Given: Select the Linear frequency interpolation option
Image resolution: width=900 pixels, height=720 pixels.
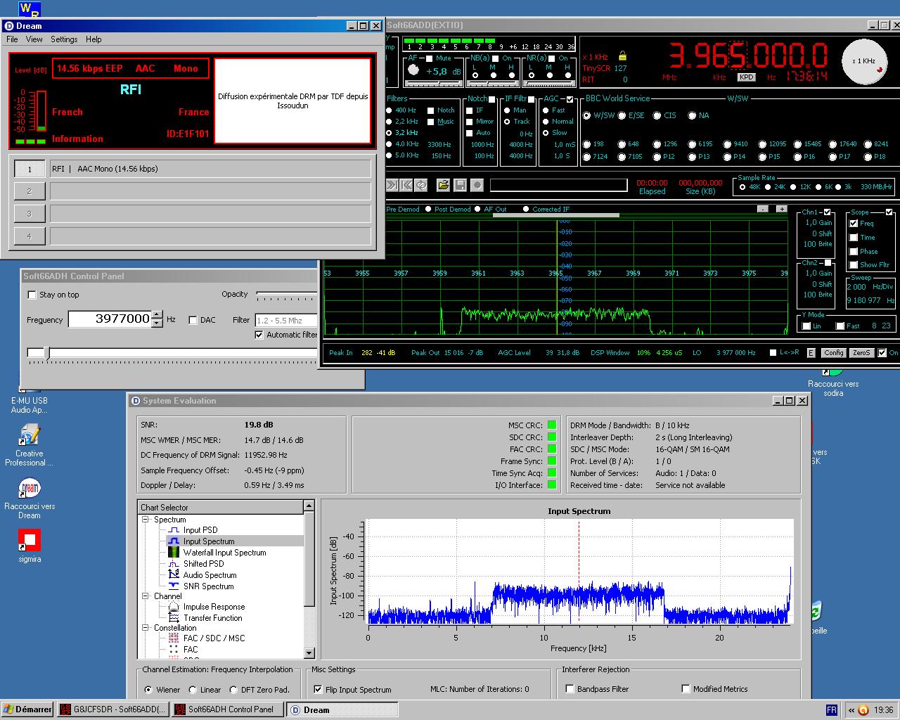Looking at the screenshot, I should (x=194, y=690).
